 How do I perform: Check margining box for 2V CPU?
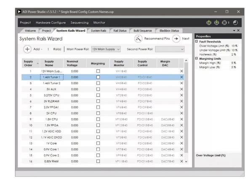[98, 113]
